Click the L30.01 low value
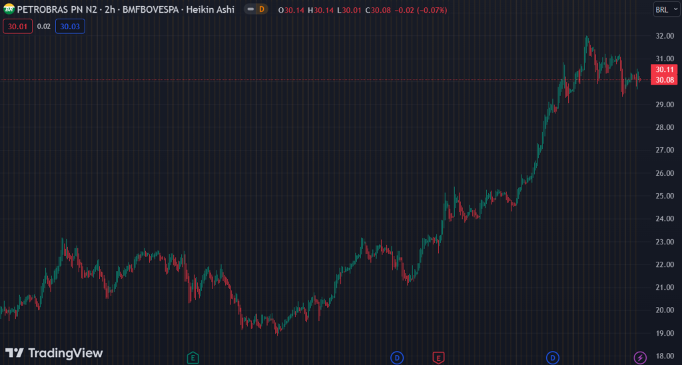Viewport: 682px width, 365px height. [349, 9]
